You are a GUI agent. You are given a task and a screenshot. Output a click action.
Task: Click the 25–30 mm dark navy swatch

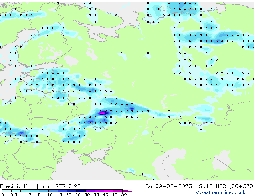pos(81,191)
